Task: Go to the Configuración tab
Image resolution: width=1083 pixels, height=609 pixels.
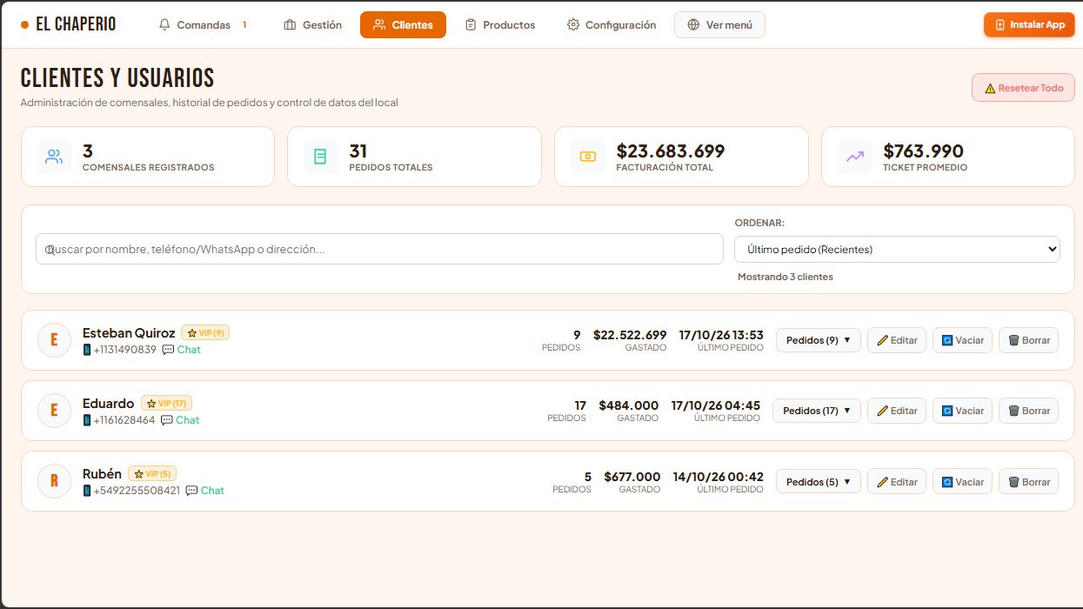Action: (x=612, y=25)
